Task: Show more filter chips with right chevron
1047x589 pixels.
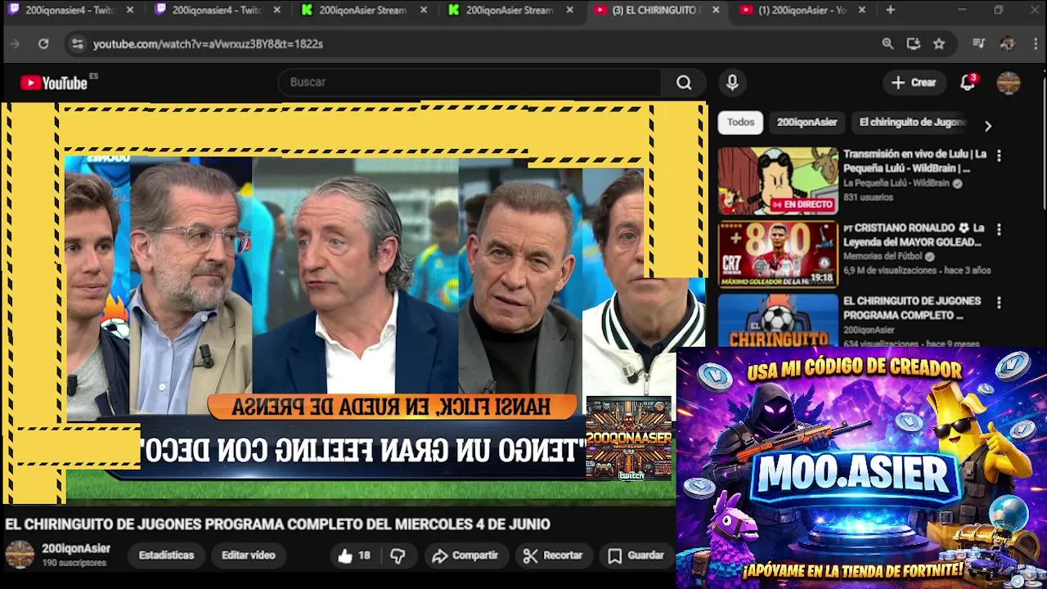Action: [987, 126]
